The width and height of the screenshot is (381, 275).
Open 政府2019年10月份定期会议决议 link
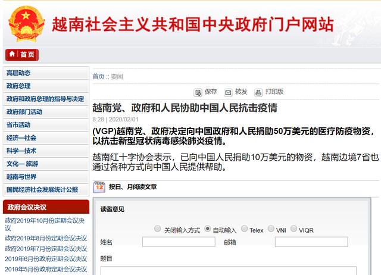pos(45,224)
